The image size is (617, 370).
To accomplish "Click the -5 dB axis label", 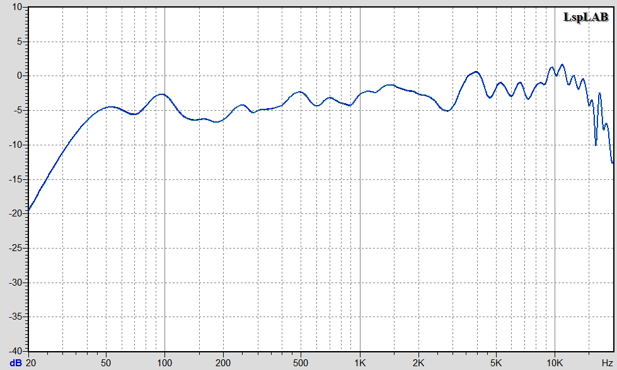I will [x=18, y=110].
